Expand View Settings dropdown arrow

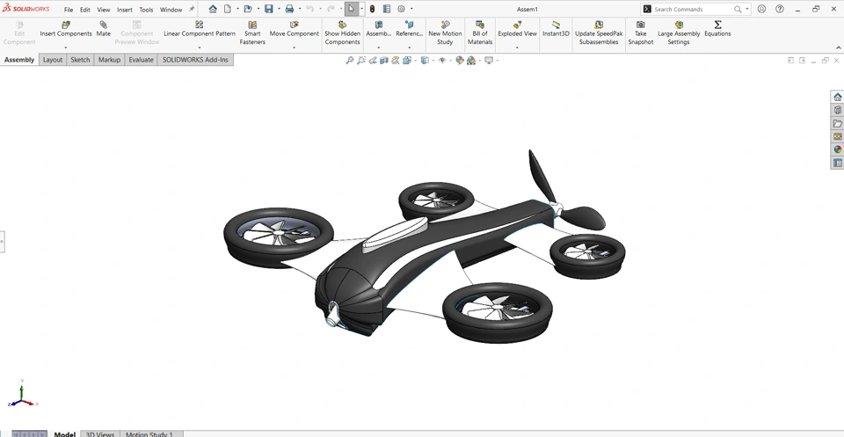click(x=497, y=61)
